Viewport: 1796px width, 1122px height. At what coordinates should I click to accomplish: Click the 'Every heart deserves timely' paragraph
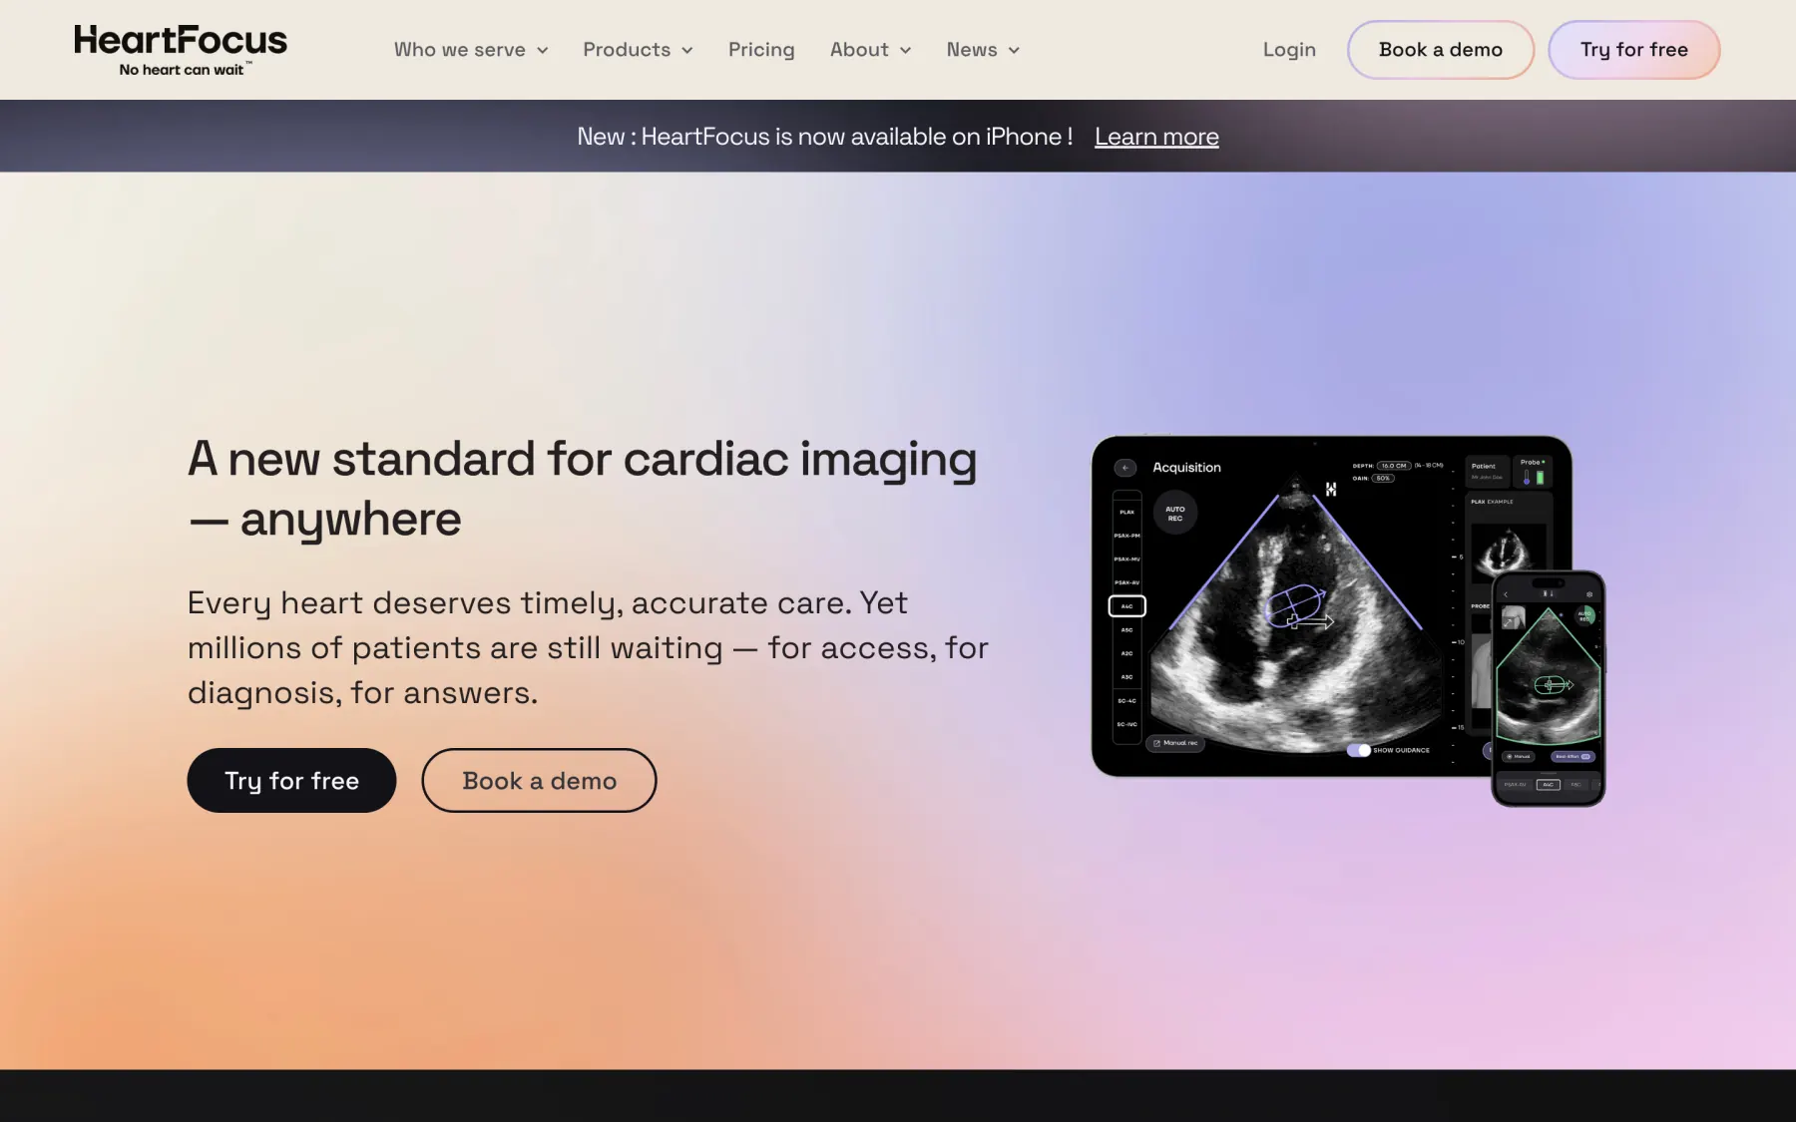(x=588, y=647)
